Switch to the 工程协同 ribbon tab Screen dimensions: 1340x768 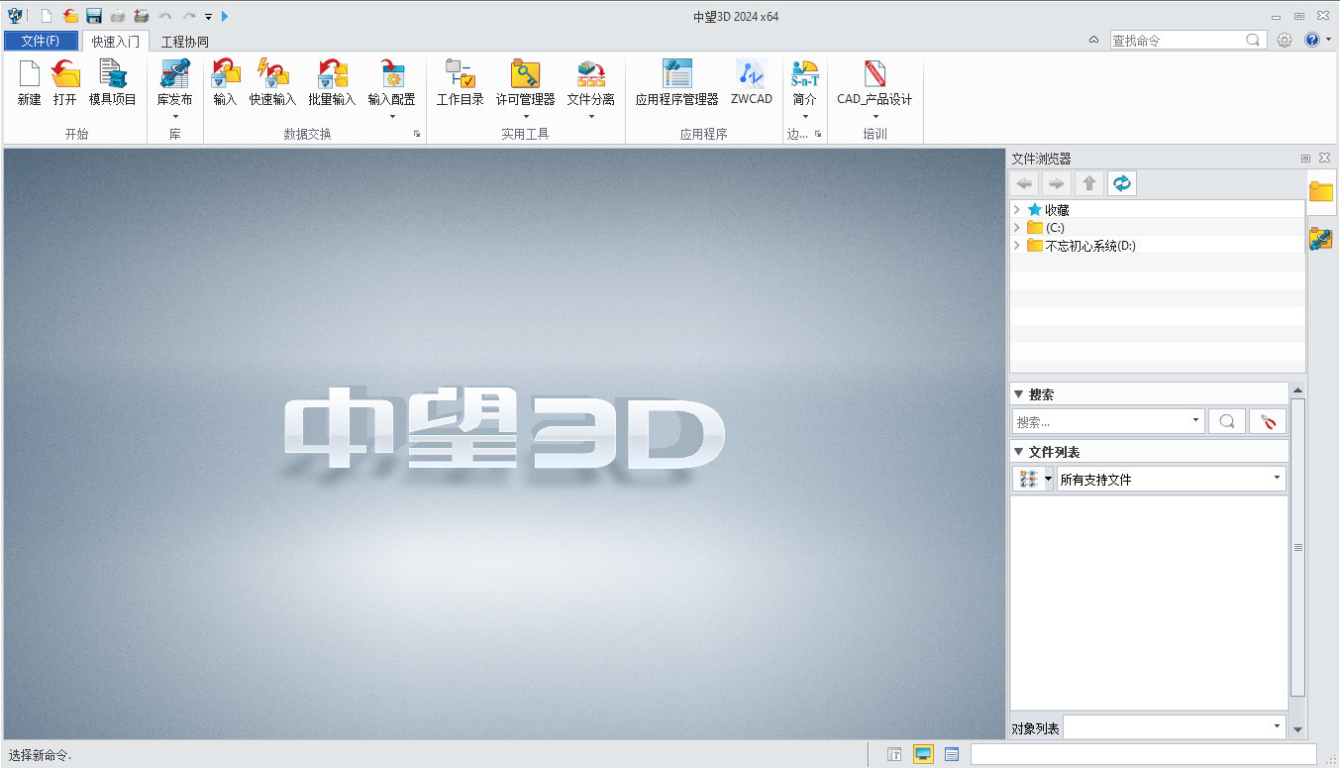[185, 42]
